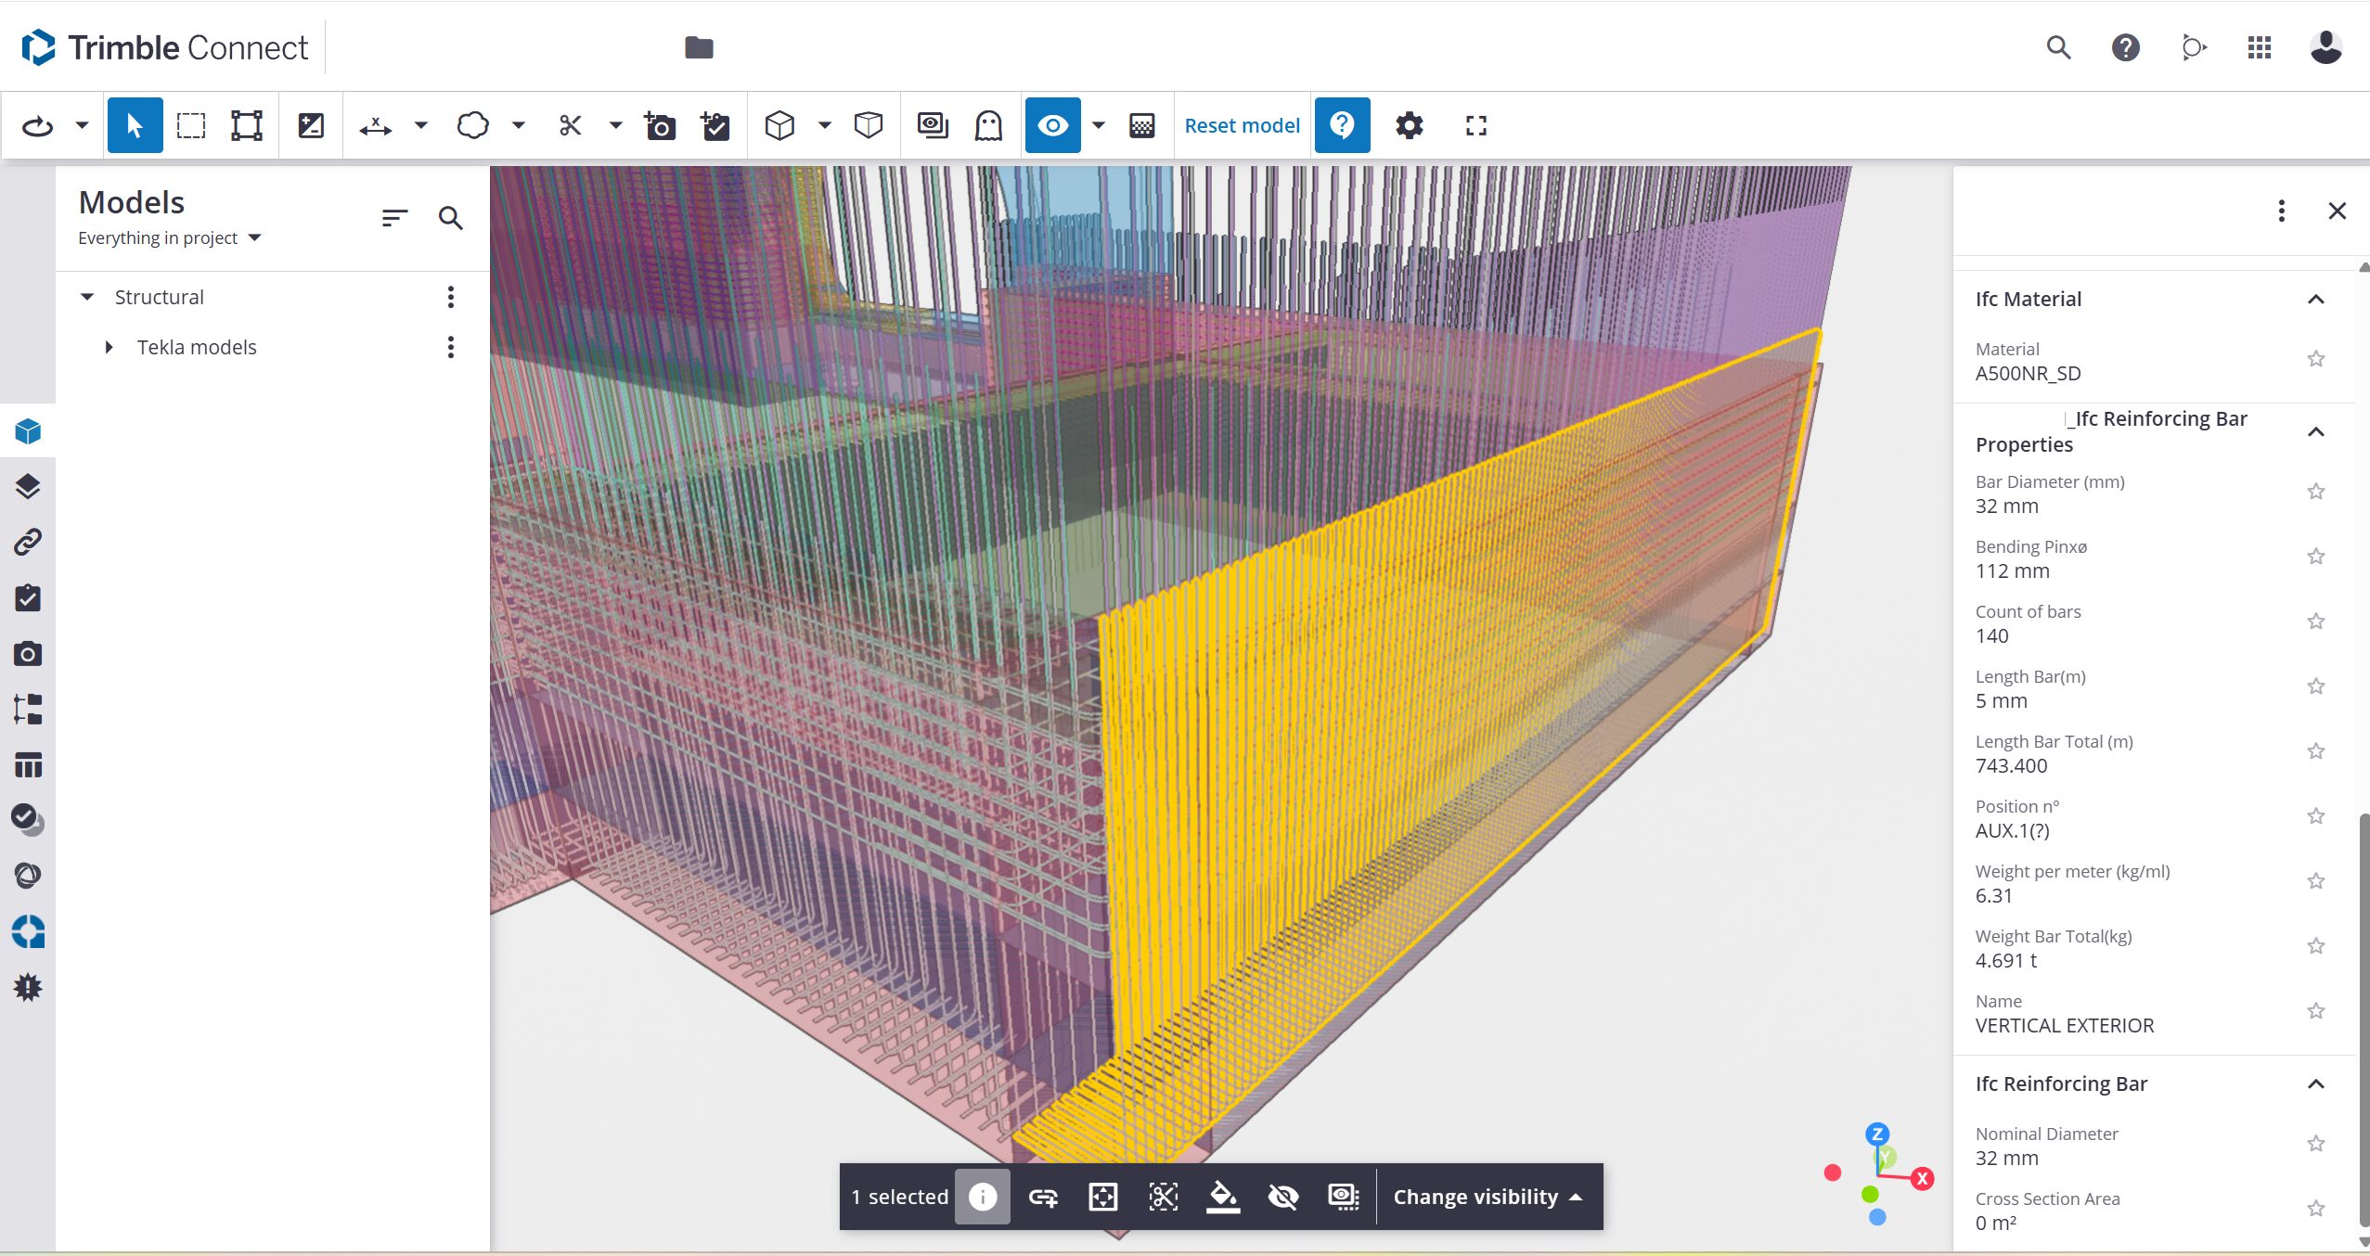
Task: Expand the Tekla models tree item
Action: (110, 346)
